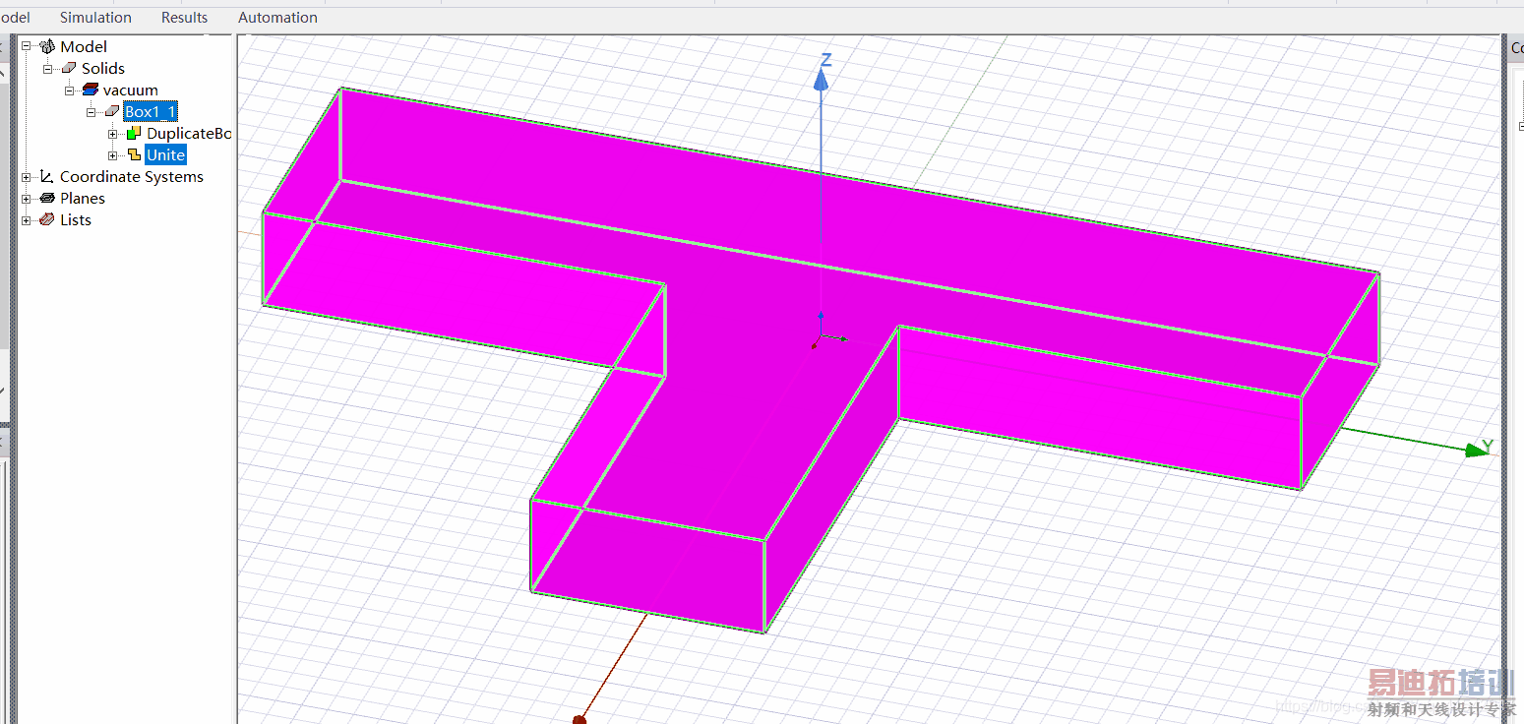Screen dimensions: 1524x724
Task: Expand the Coordinate Systems node
Action: click(x=27, y=176)
